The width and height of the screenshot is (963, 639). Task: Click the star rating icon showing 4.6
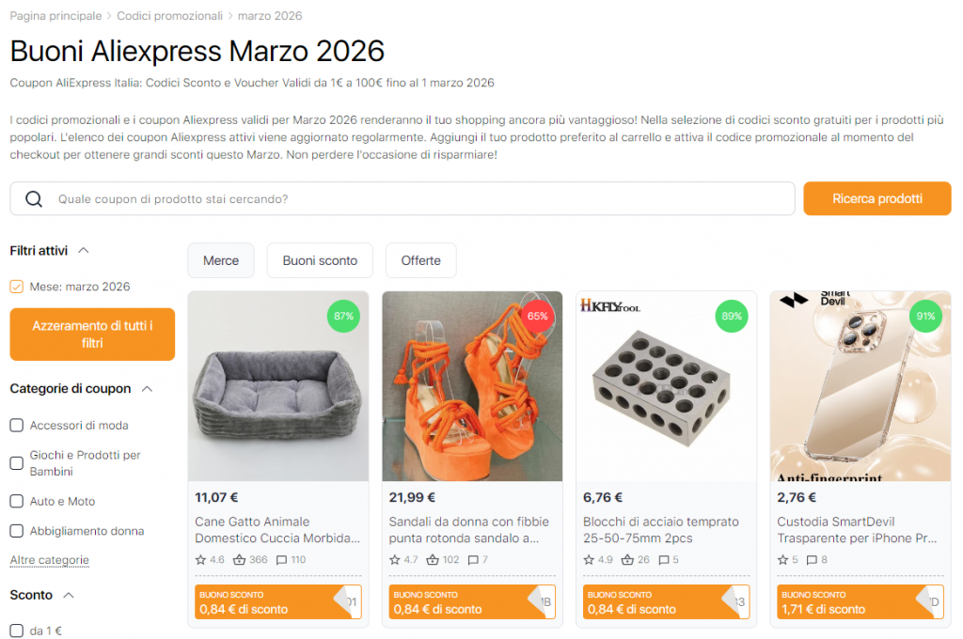coord(202,559)
